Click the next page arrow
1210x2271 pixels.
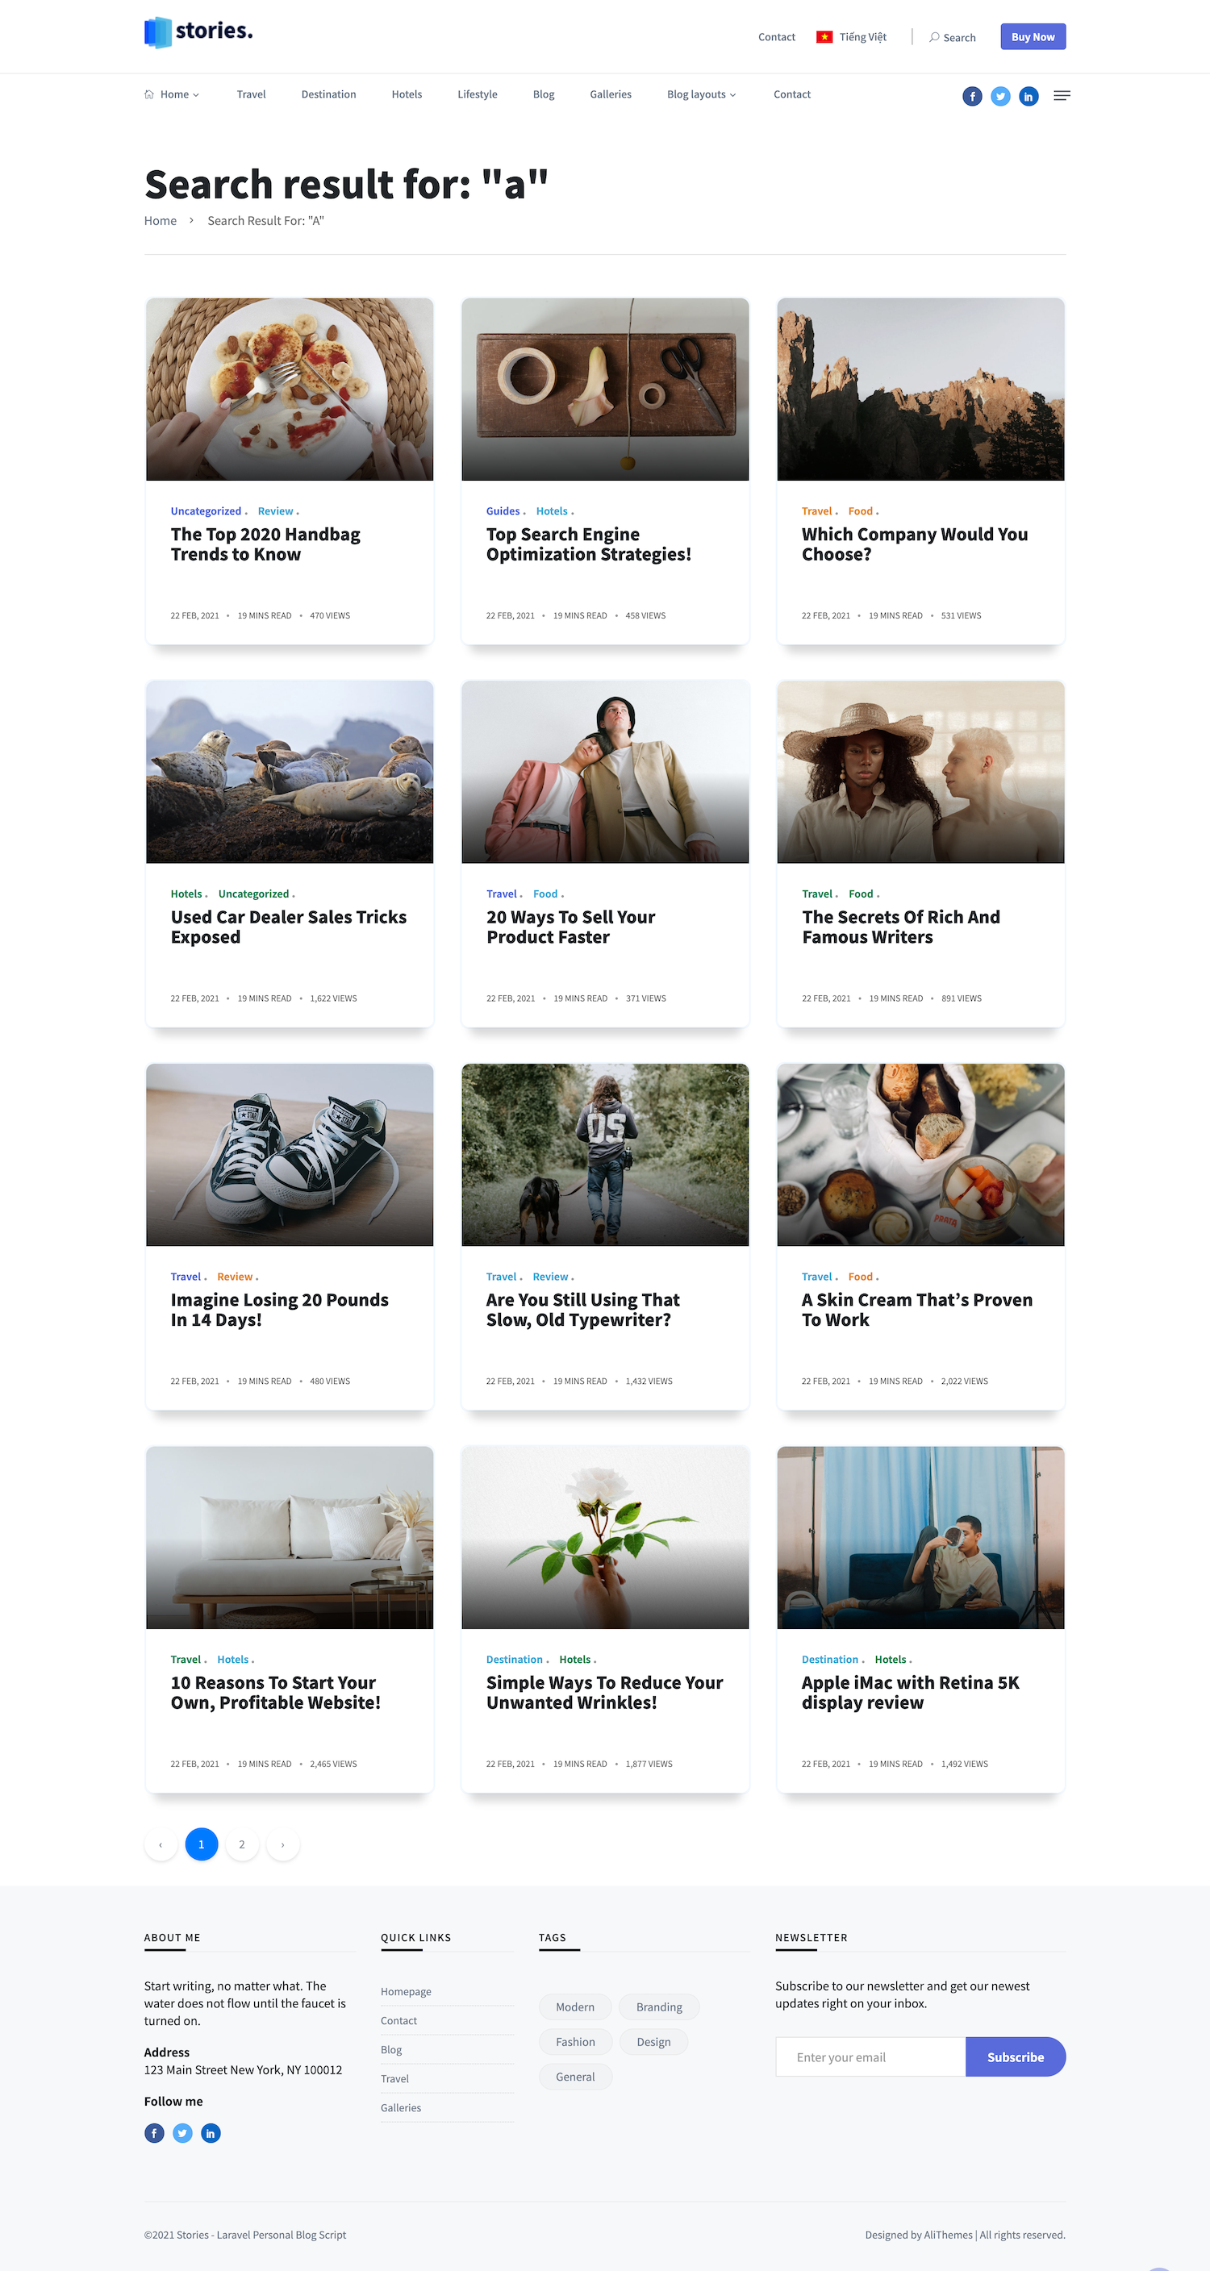(x=282, y=1844)
